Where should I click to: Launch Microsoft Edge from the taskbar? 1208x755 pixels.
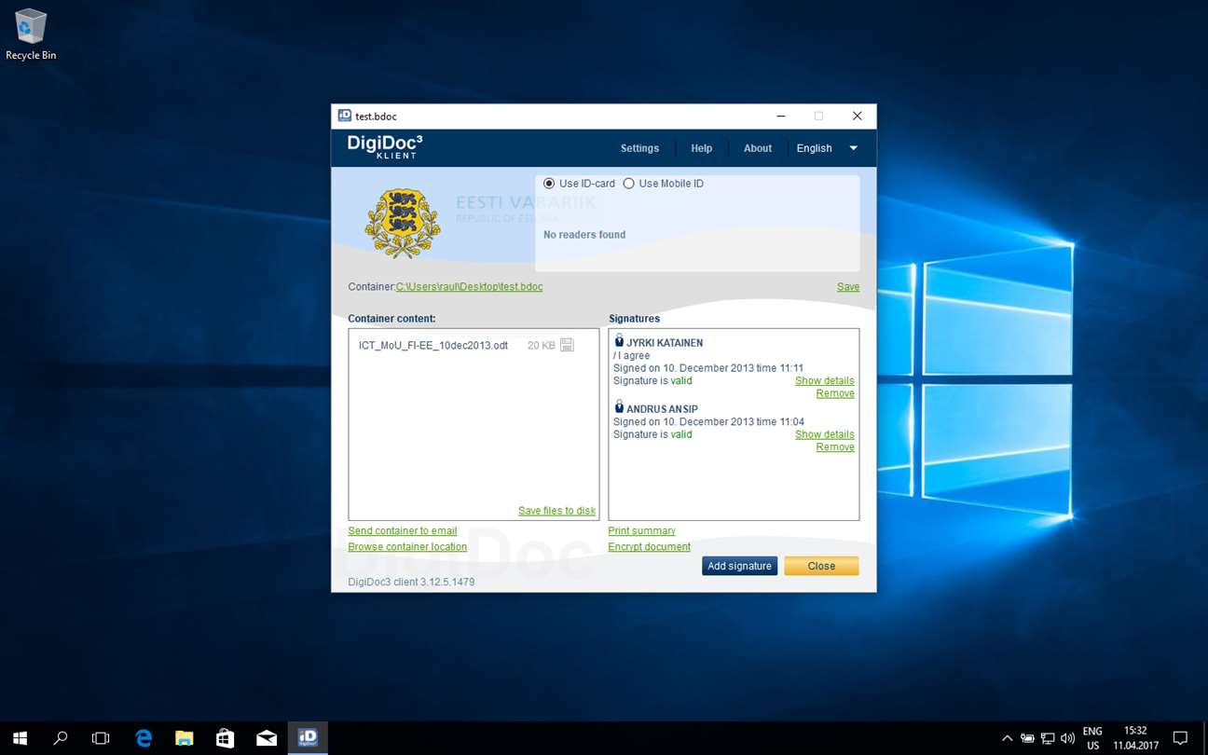click(144, 738)
